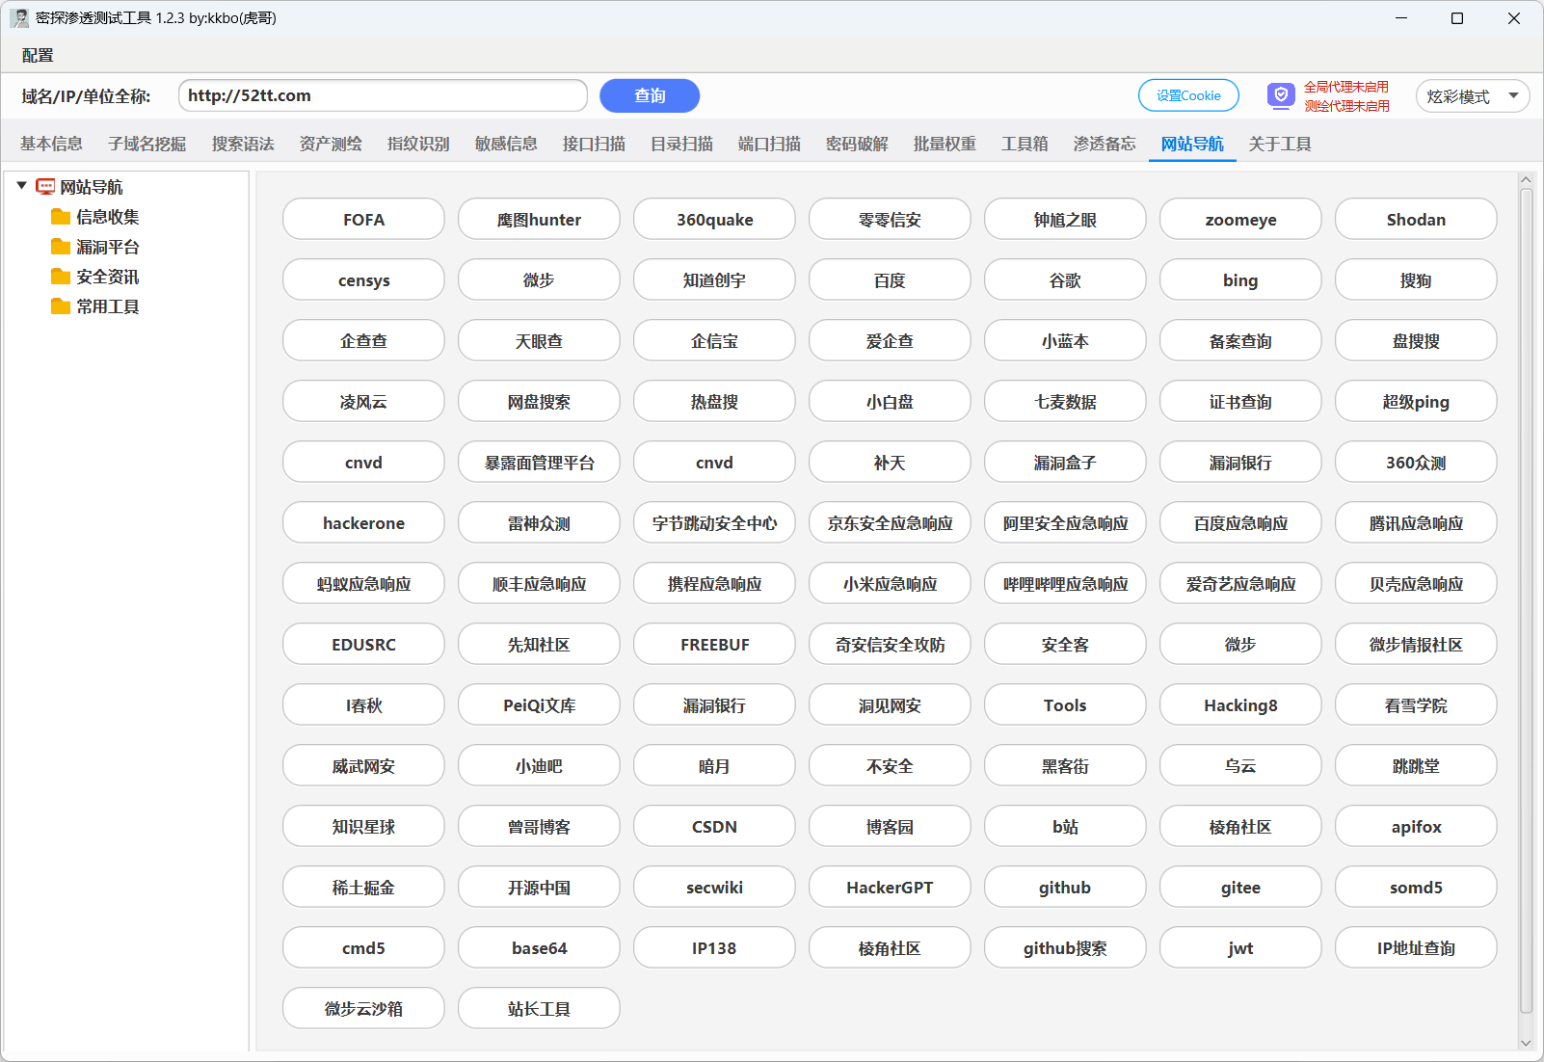Click the CSDN button

click(x=714, y=826)
